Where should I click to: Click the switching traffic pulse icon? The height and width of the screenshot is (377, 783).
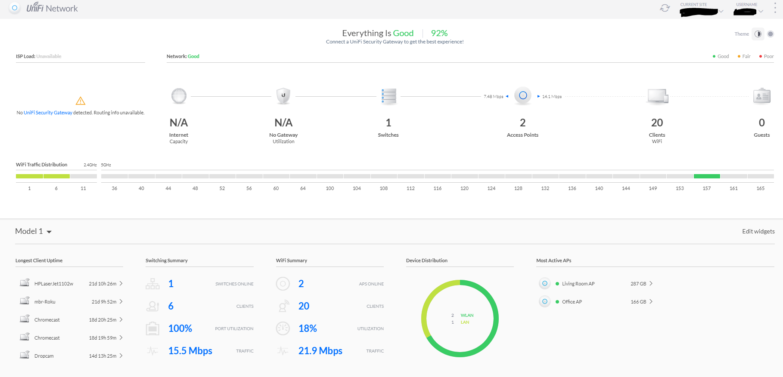coord(152,351)
